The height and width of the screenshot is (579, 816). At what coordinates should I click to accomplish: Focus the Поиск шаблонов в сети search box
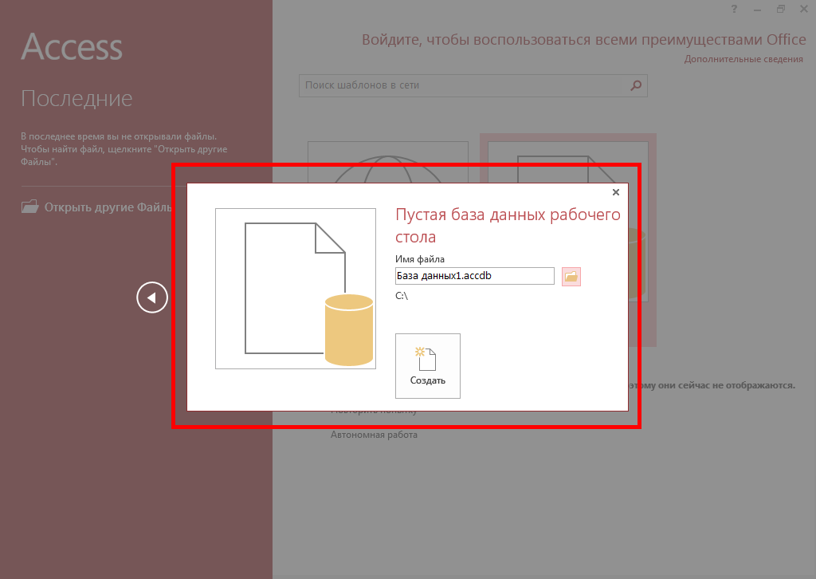[462, 85]
